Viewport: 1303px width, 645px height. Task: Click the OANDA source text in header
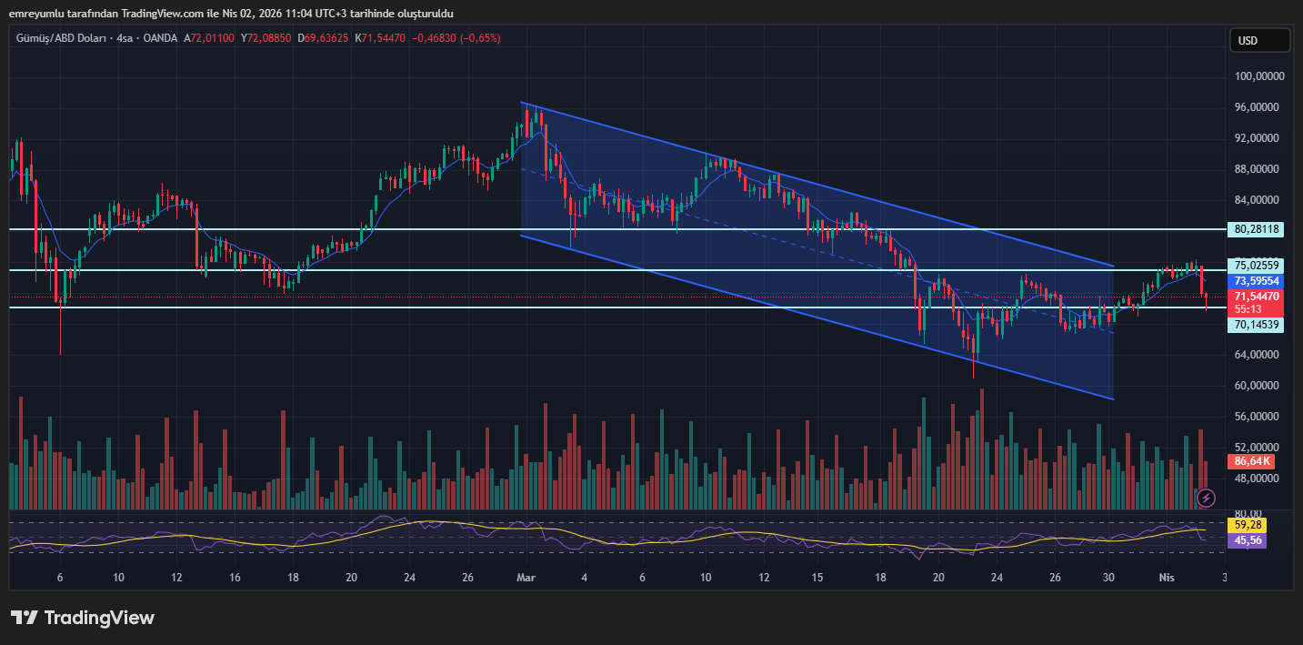(x=161, y=38)
